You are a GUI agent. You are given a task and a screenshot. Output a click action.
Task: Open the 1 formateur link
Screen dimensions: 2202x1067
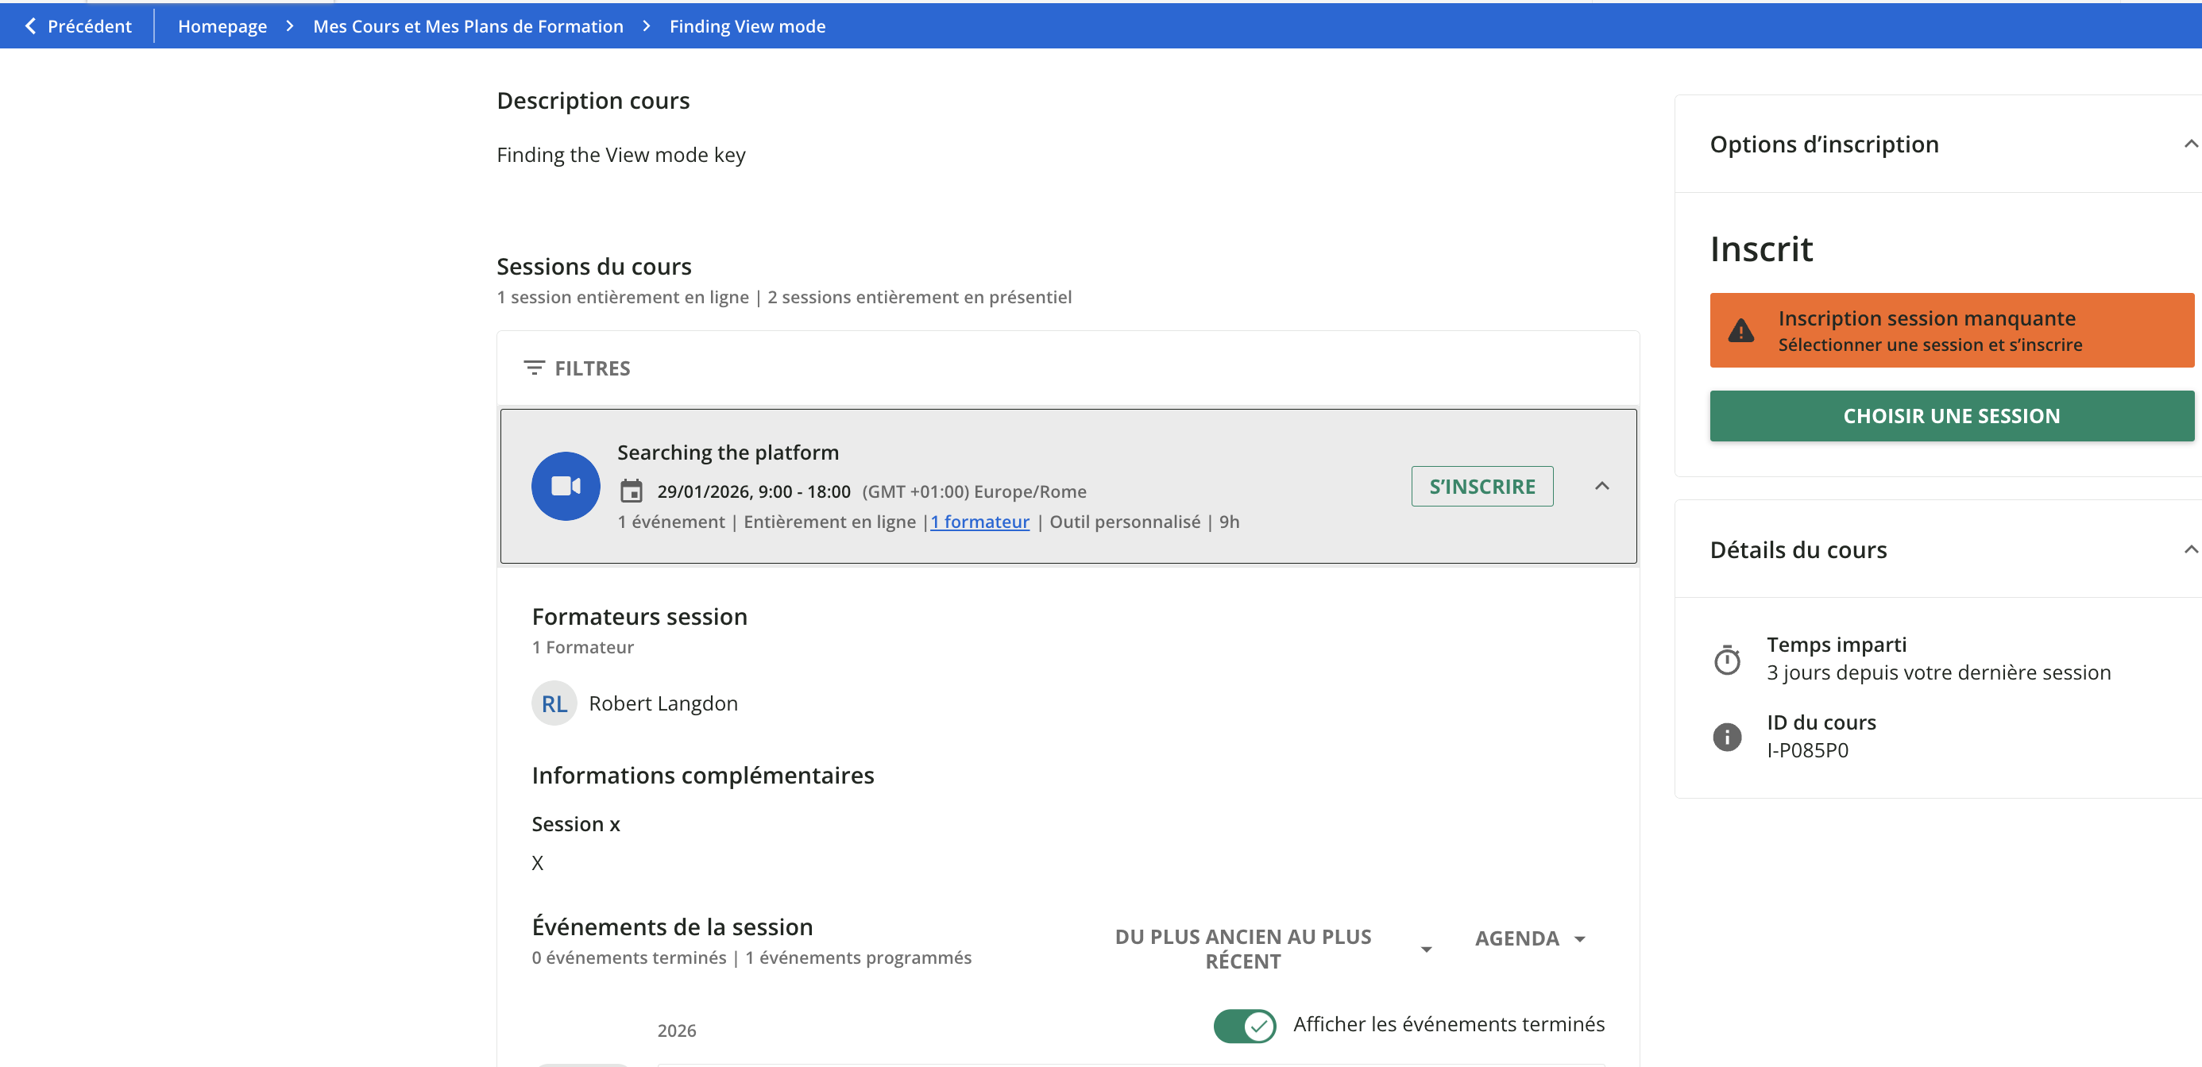(x=979, y=522)
